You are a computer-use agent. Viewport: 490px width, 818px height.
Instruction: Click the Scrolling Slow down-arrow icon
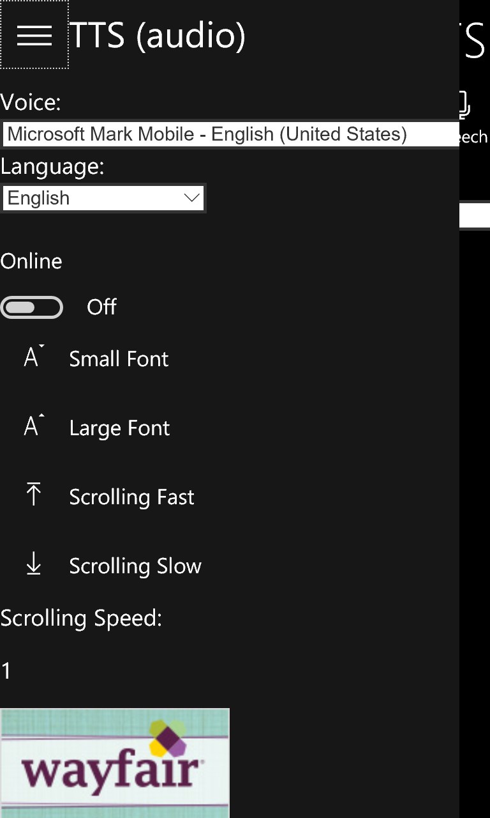[x=34, y=564]
